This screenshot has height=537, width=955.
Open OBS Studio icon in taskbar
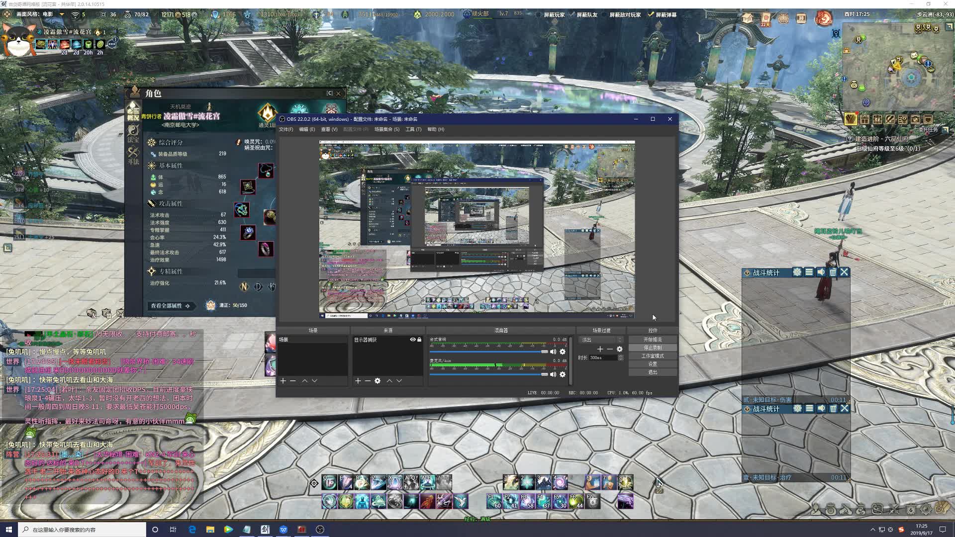pyautogui.click(x=320, y=530)
